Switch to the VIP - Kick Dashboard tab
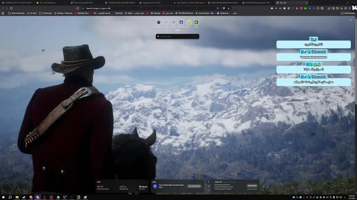Image resolution: width=357 pixels, height=200 pixels. click(50, 3)
